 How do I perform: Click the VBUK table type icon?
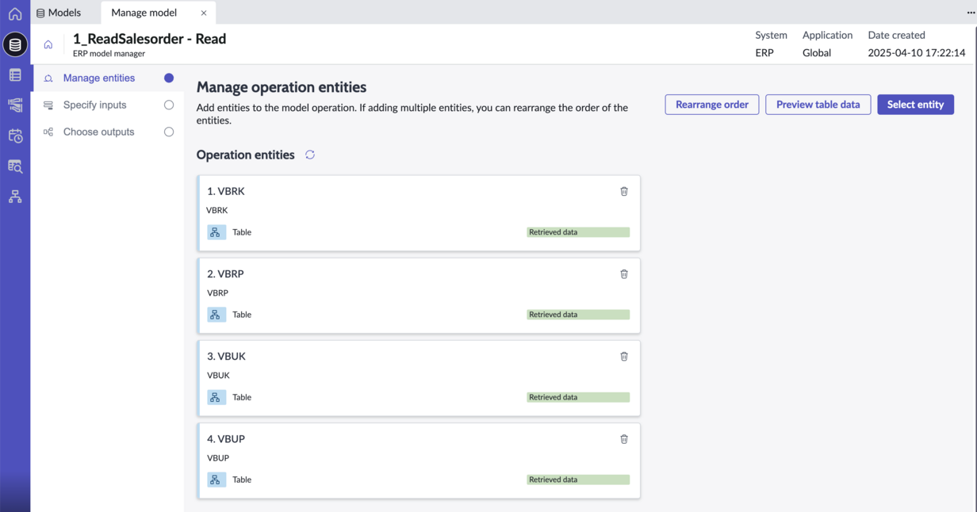pyautogui.click(x=216, y=397)
